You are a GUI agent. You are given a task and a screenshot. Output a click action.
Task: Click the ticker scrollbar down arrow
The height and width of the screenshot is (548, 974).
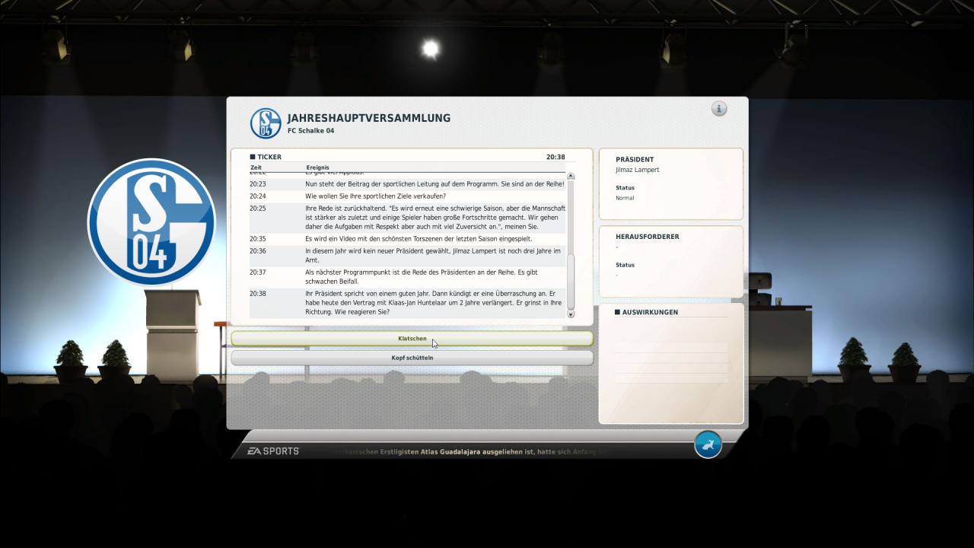coord(571,314)
